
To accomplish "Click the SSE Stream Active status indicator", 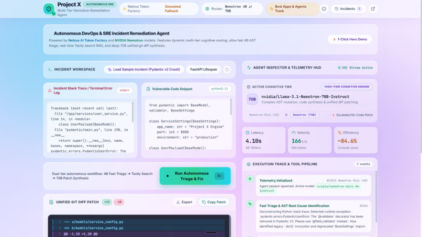I will click(356, 68).
